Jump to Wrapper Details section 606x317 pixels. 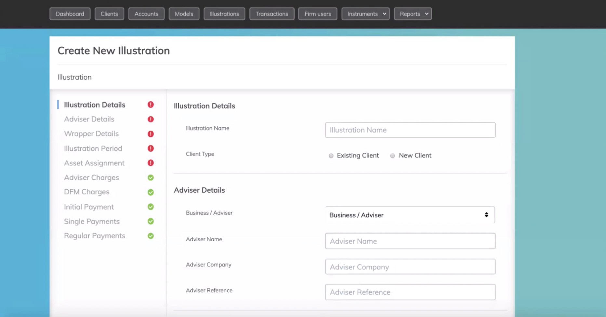click(x=91, y=134)
